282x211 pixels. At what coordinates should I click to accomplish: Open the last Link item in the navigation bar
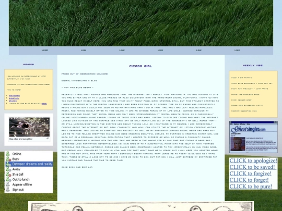tap(237, 50)
